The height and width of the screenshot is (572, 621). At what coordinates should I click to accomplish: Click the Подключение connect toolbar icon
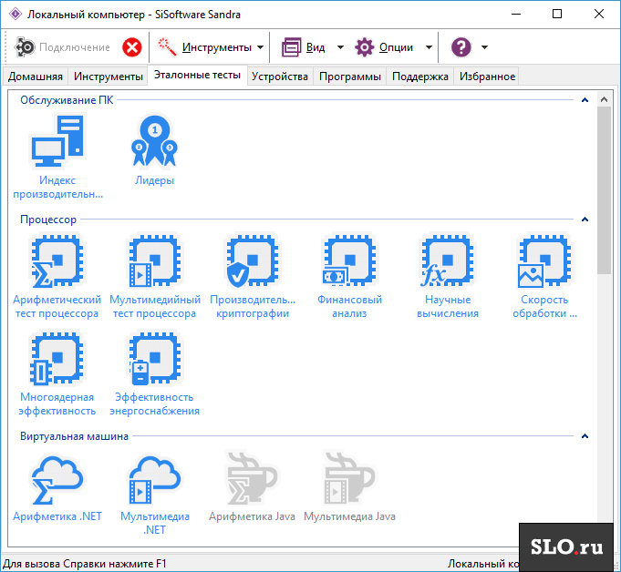(25, 47)
